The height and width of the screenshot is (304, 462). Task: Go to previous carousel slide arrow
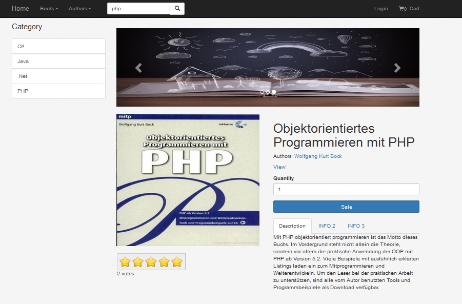point(138,68)
